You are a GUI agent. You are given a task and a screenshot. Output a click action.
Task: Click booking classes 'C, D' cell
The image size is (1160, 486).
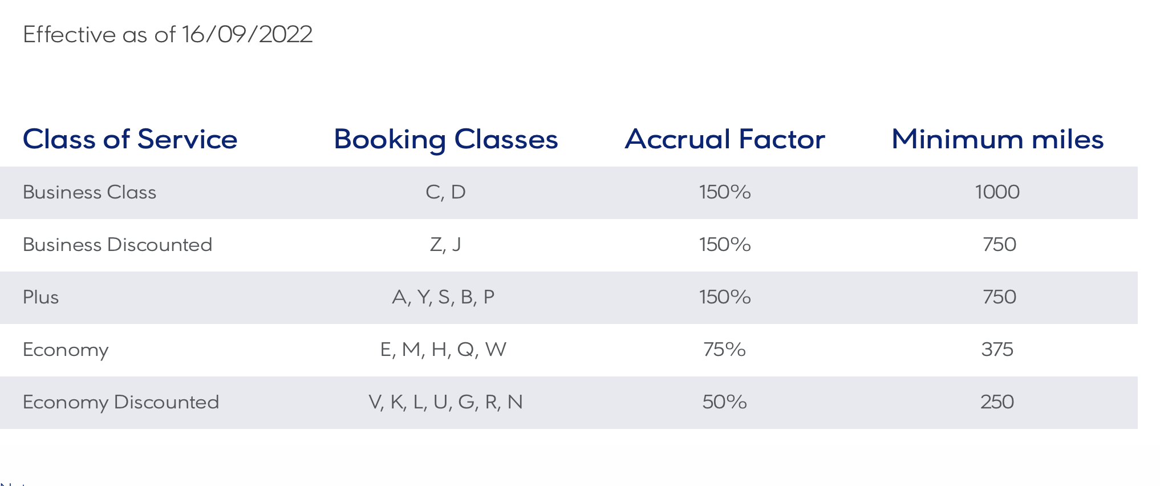[x=445, y=192]
